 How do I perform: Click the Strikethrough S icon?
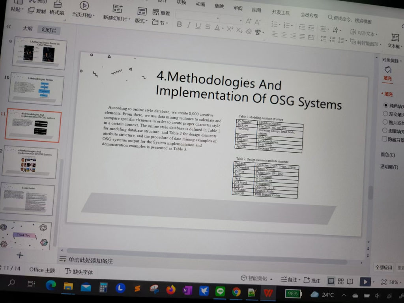click(208, 27)
